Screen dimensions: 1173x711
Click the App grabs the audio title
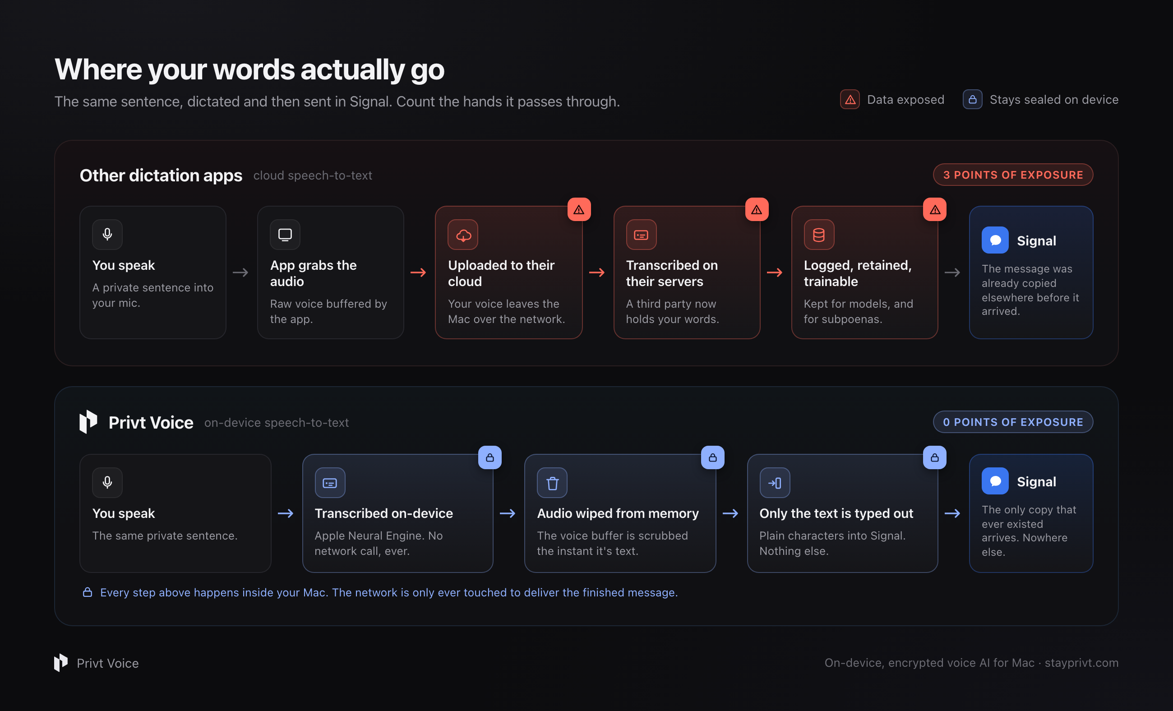pos(313,273)
